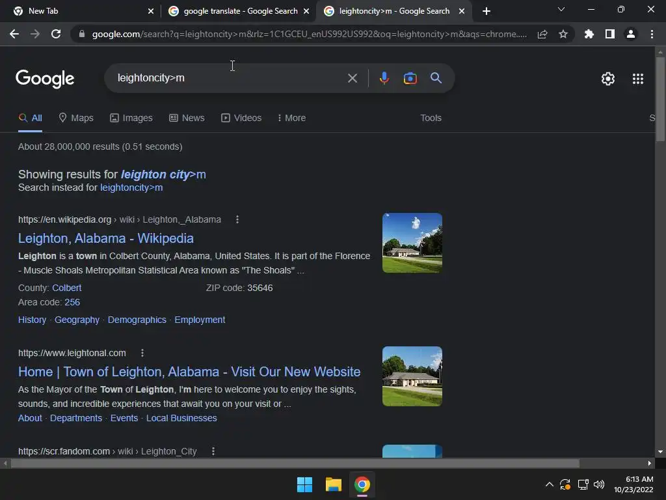The width and height of the screenshot is (666, 500).
Task: Toggle the Chrome side panel
Action: [x=610, y=34]
